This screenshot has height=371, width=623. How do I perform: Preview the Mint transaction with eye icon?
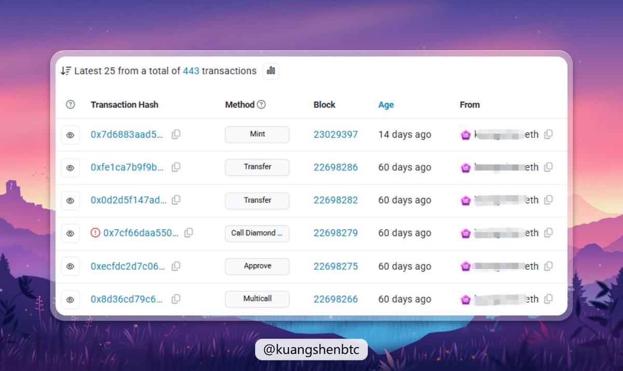coord(70,135)
